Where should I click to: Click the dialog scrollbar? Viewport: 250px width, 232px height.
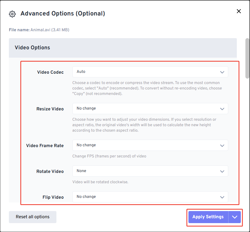(247, 59)
